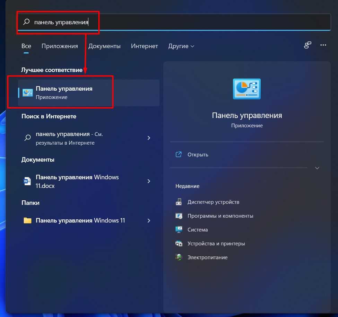Select the 'Панель управления' title in preview pane
338x317 pixels.
click(247, 116)
